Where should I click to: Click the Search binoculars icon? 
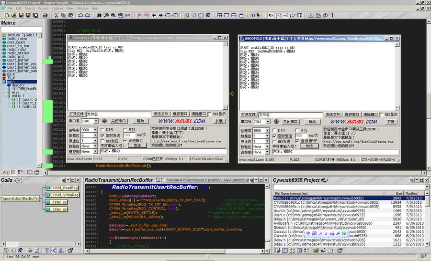(99, 15)
